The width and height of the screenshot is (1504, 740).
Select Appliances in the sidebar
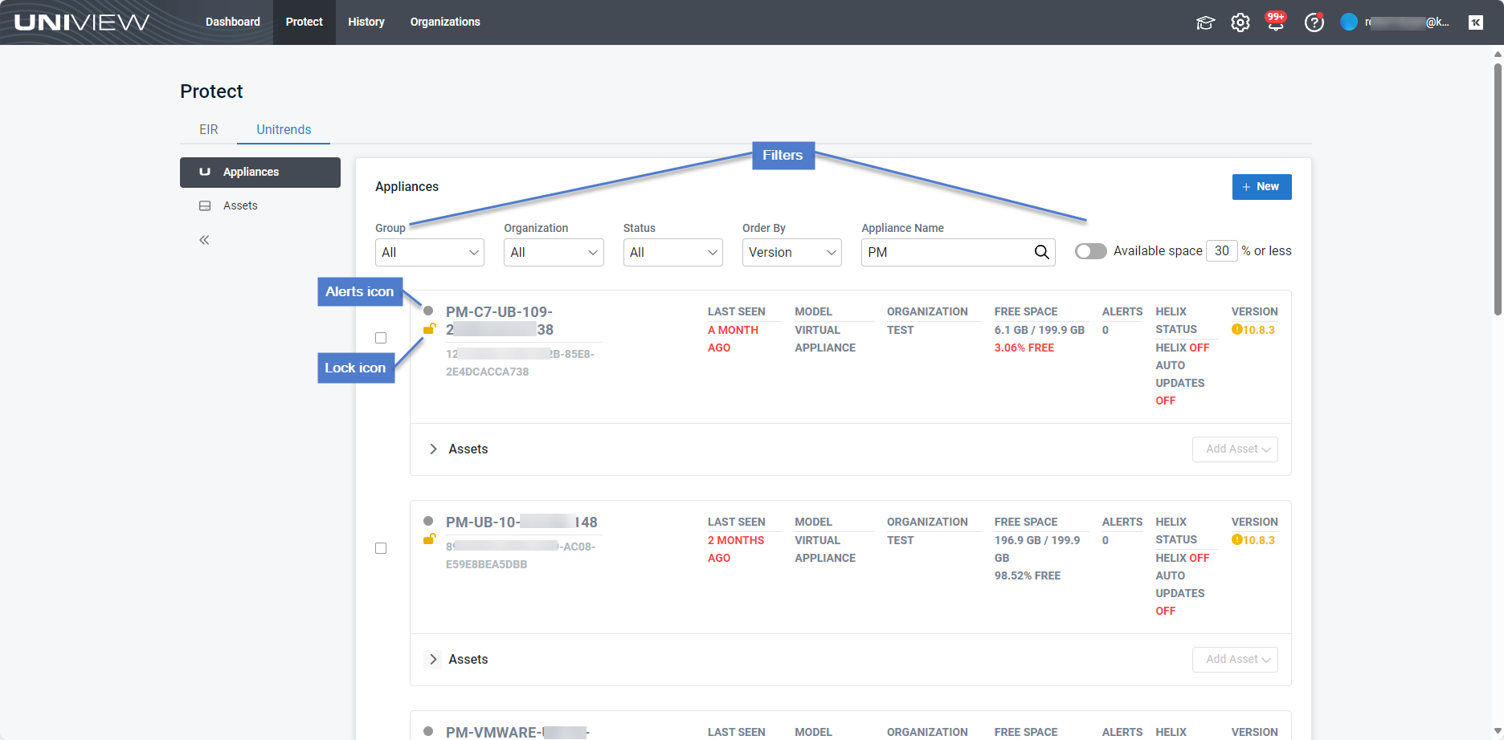click(260, 173)
